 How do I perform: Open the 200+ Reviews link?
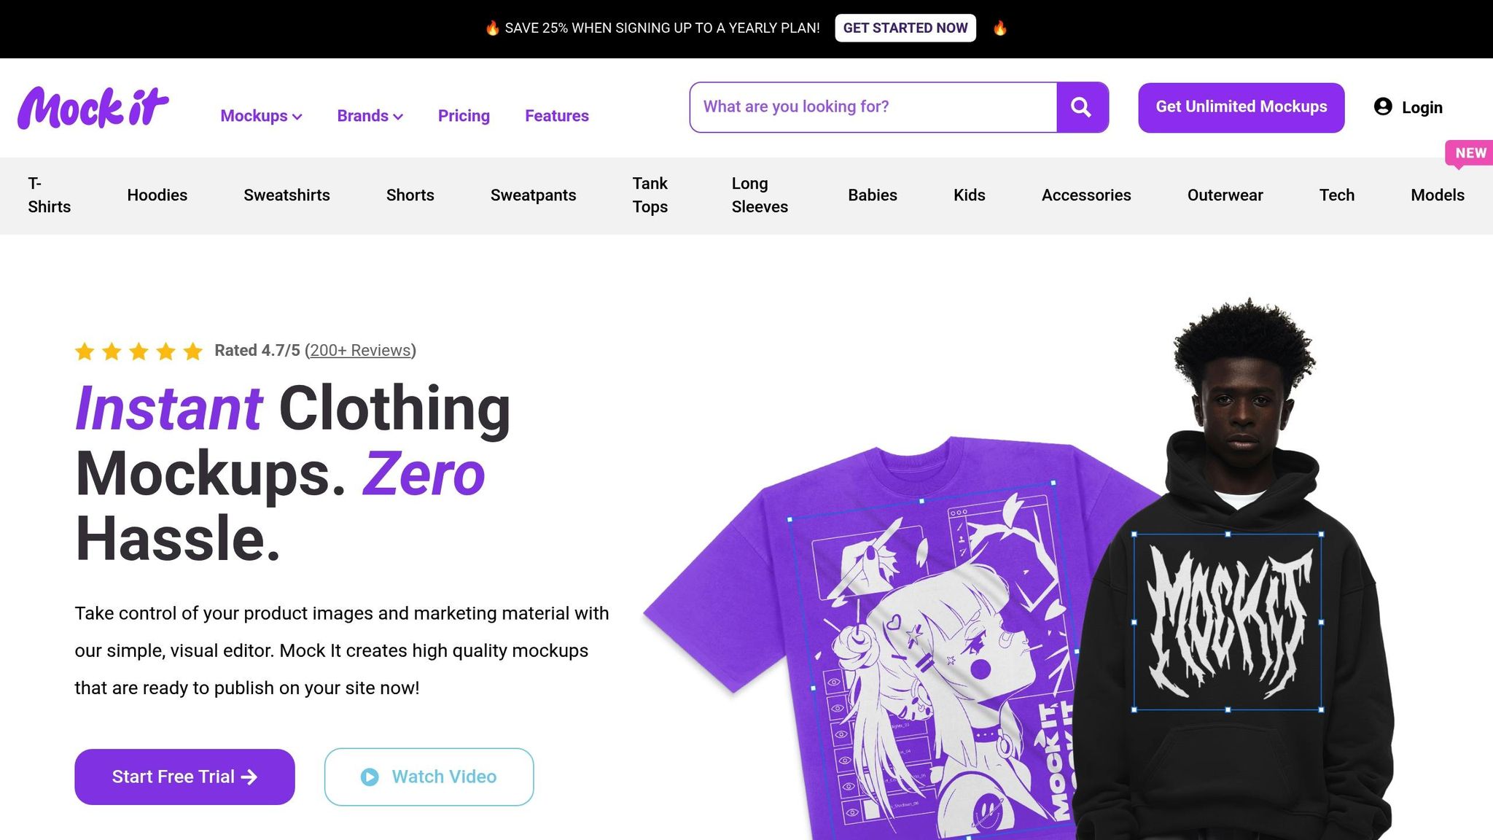click(360, 351)
